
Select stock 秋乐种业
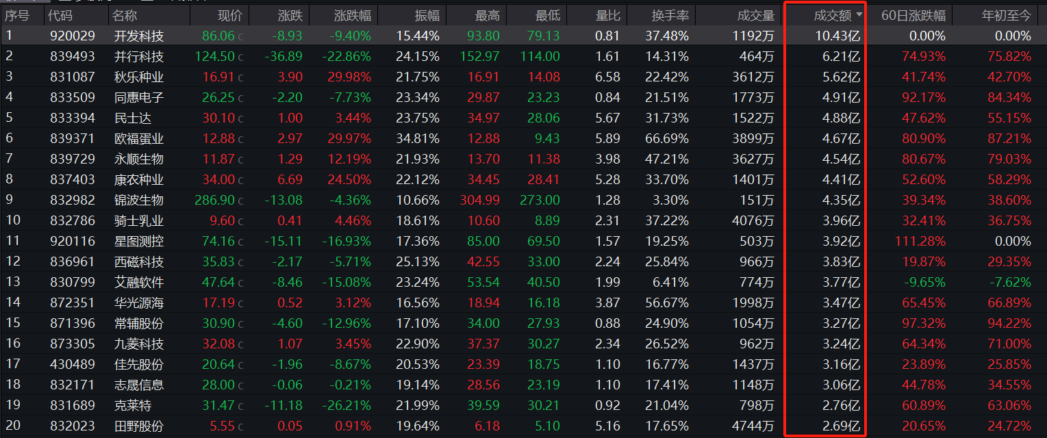pos(139,77)
